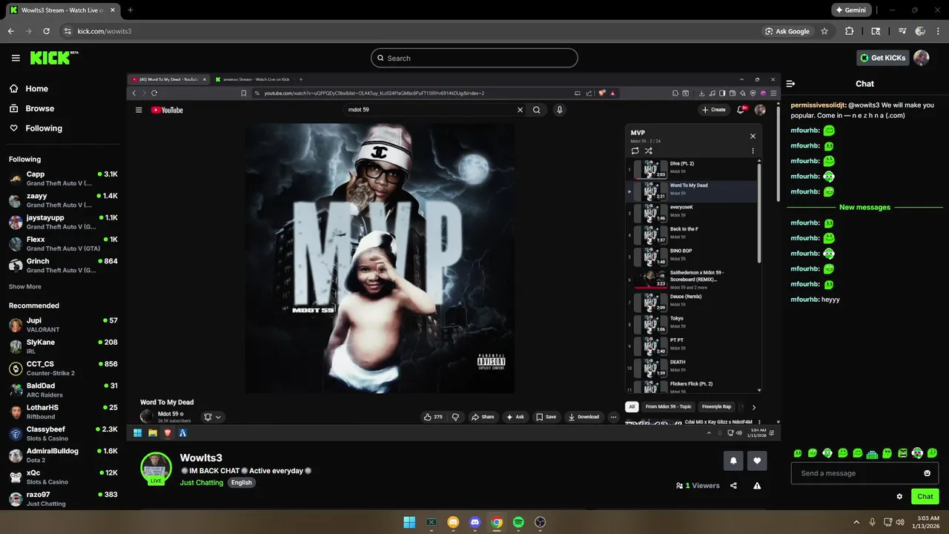Click the Ask Google lens button
Image resolution: width=949 pixels, height=534 pixels.
(787, 31)
